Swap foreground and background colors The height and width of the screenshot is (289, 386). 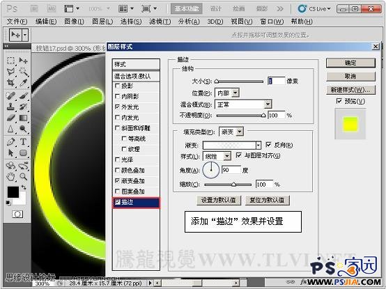tap(24, 187)
